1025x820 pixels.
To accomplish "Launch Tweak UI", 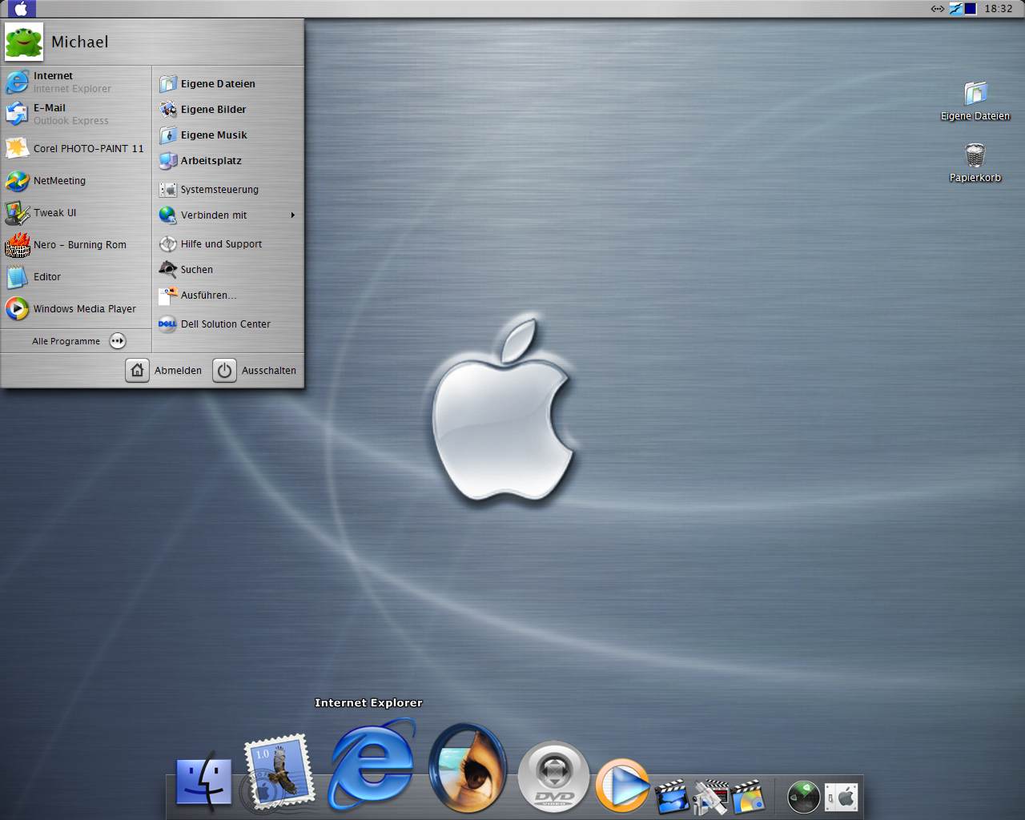I will tap(77, 212).
